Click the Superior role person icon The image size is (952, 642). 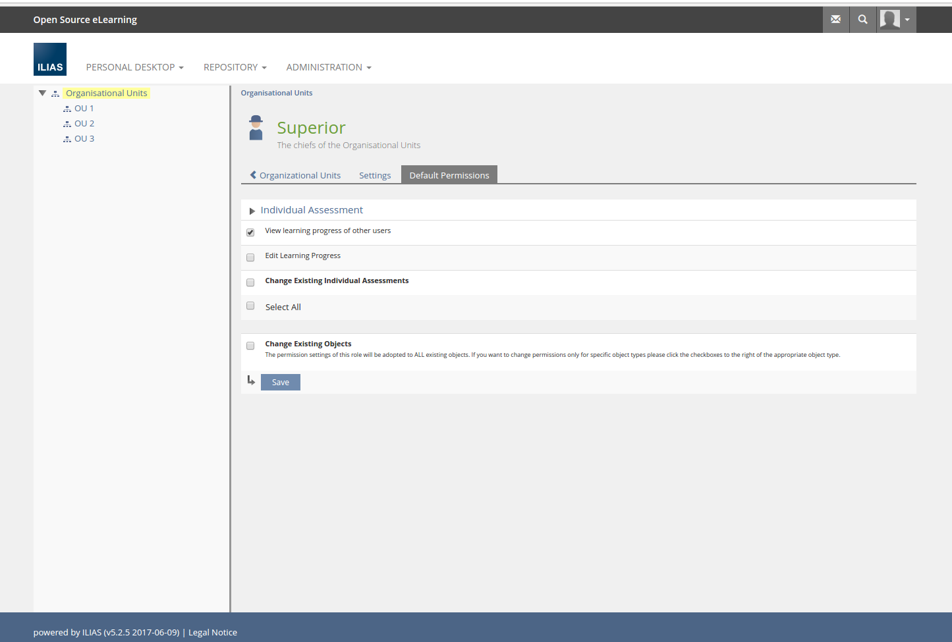(256, 128)
